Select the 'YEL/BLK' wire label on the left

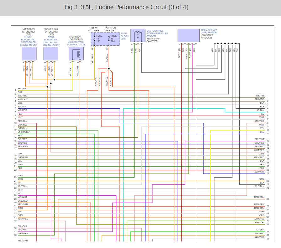(22, 88)
